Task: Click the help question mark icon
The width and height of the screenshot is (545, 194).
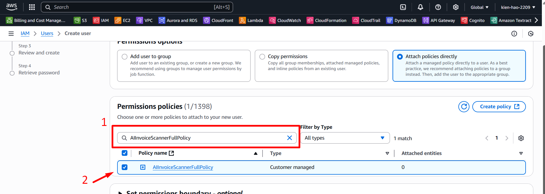Action: pos(438,7)
